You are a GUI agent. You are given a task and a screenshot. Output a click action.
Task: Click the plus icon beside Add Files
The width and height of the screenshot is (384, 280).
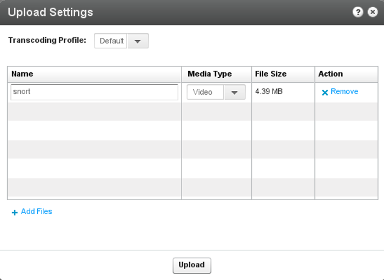click(15, 212)
